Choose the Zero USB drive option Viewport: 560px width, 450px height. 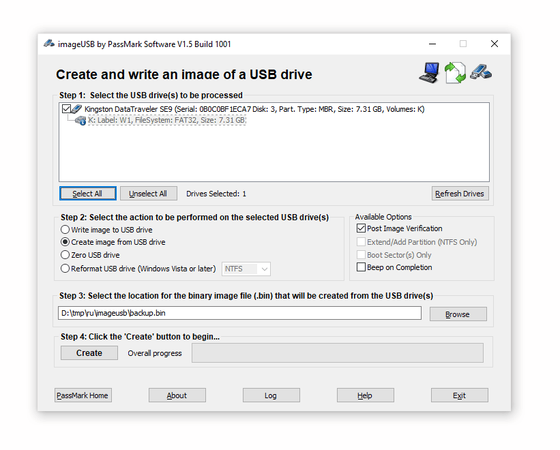click(x=65, y=255)
